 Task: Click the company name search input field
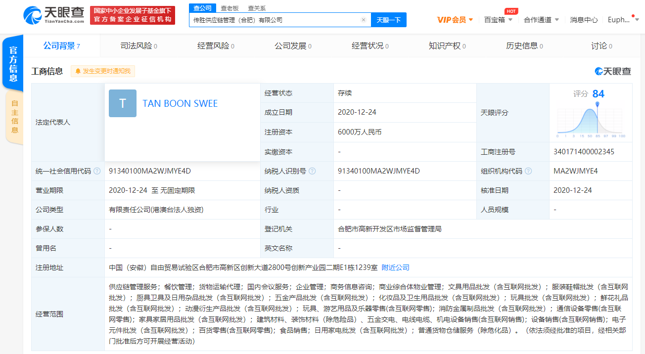[275, 20]
